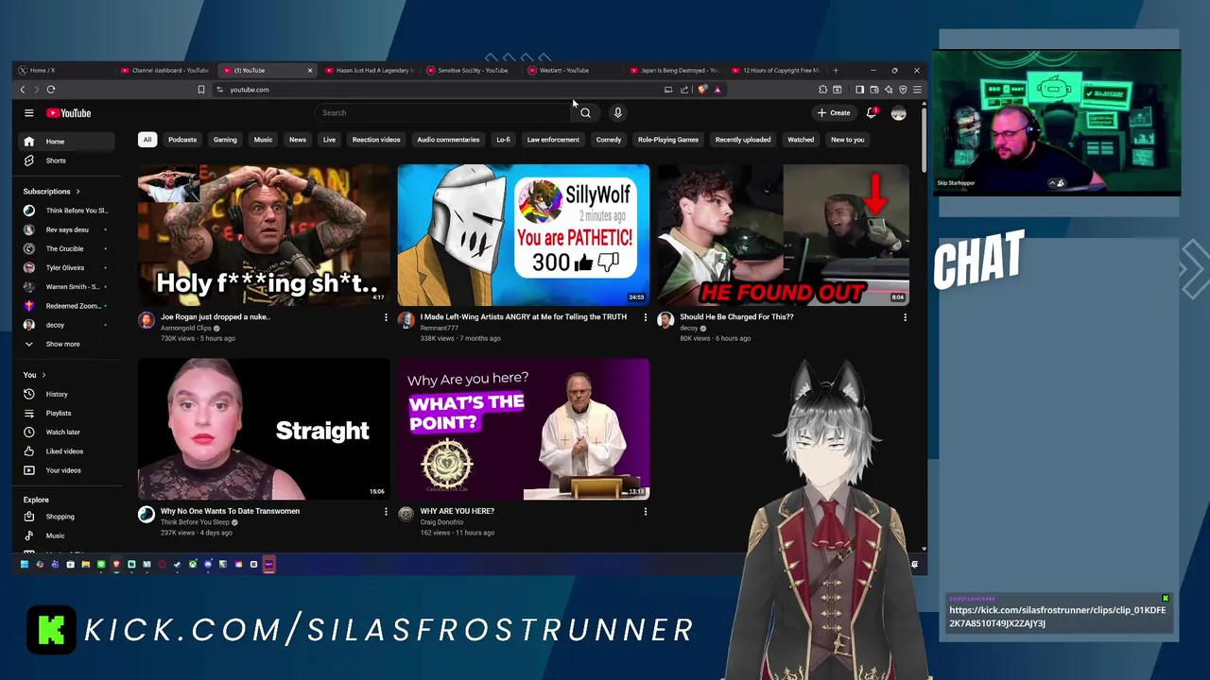Open a new browser tab with plus

[836, 70]
